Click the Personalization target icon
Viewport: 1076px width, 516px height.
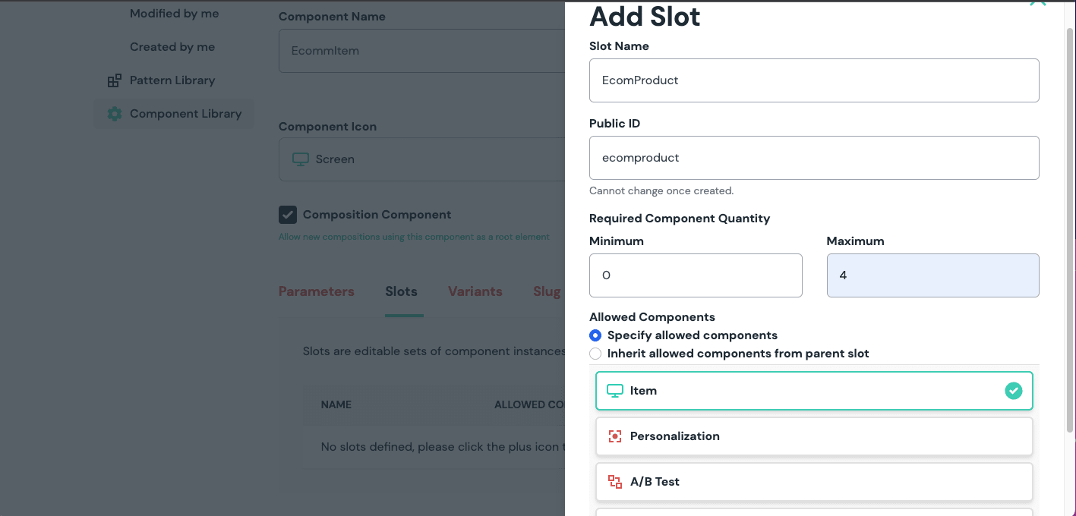[x=615, y=436]
